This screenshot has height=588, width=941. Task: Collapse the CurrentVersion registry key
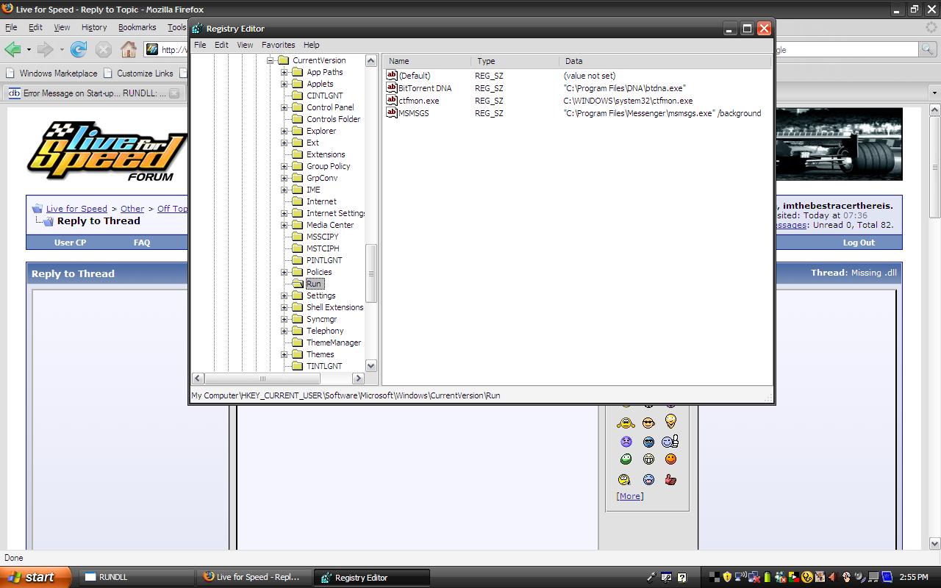point(270,60)
